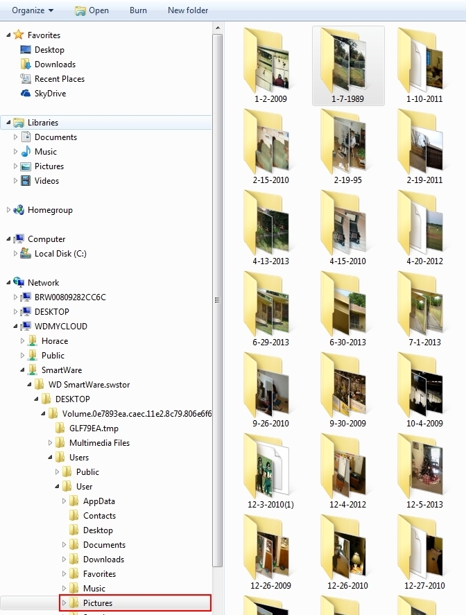The image size is (466, 615).
Task: Click the Open toolbar button
Action: (92, 10)
